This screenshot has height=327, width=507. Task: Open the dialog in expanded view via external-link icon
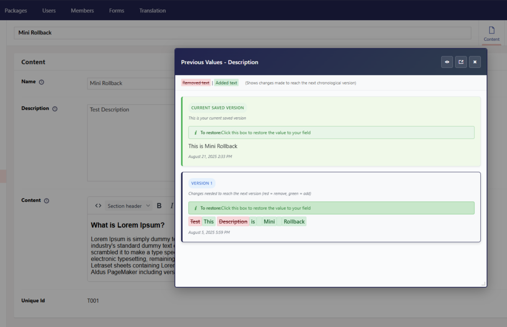pyautogui.click(x=461, y=62)
